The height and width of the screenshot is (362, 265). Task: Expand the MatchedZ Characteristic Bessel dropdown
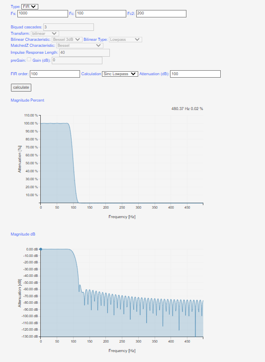(x=80, y=45)
